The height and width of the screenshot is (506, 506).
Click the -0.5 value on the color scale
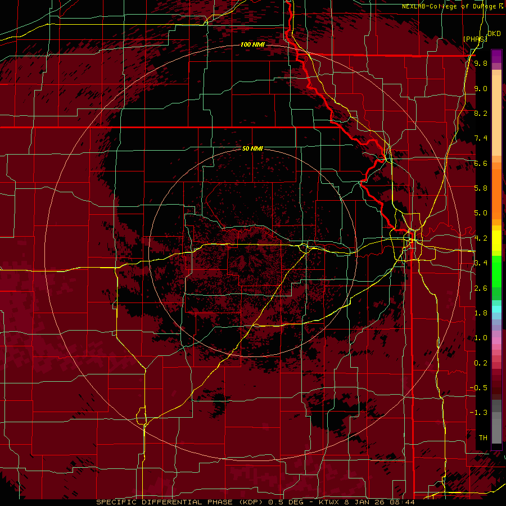(479, 388)
